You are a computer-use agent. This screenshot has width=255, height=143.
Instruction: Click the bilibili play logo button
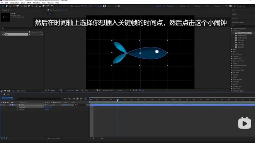(x=245, y=123)
